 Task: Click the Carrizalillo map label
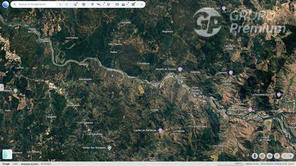pyautogui.click(x=125, y=23)
